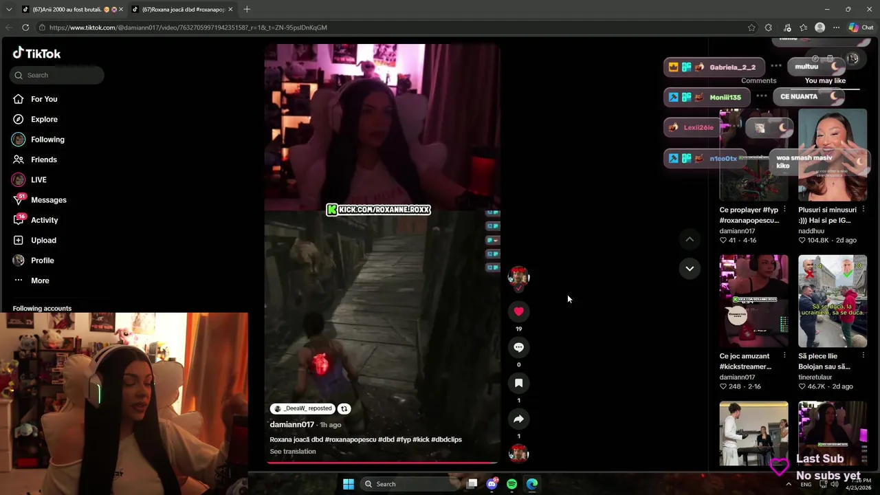
Task: Open Edge settings and more menu
Action: click(x=836, y=27)
